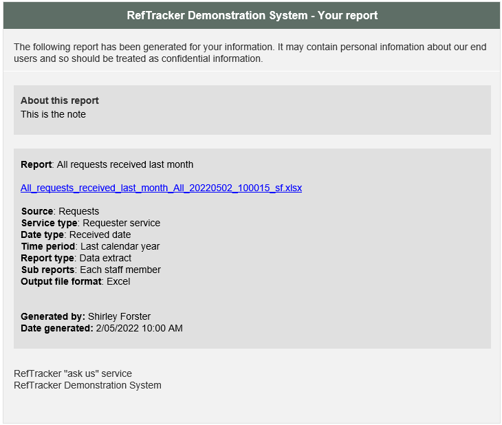Click the RefTracker "ask us" service signature
Screen dimensions: 502x425
pyautogui.click(x=73, y=373)
